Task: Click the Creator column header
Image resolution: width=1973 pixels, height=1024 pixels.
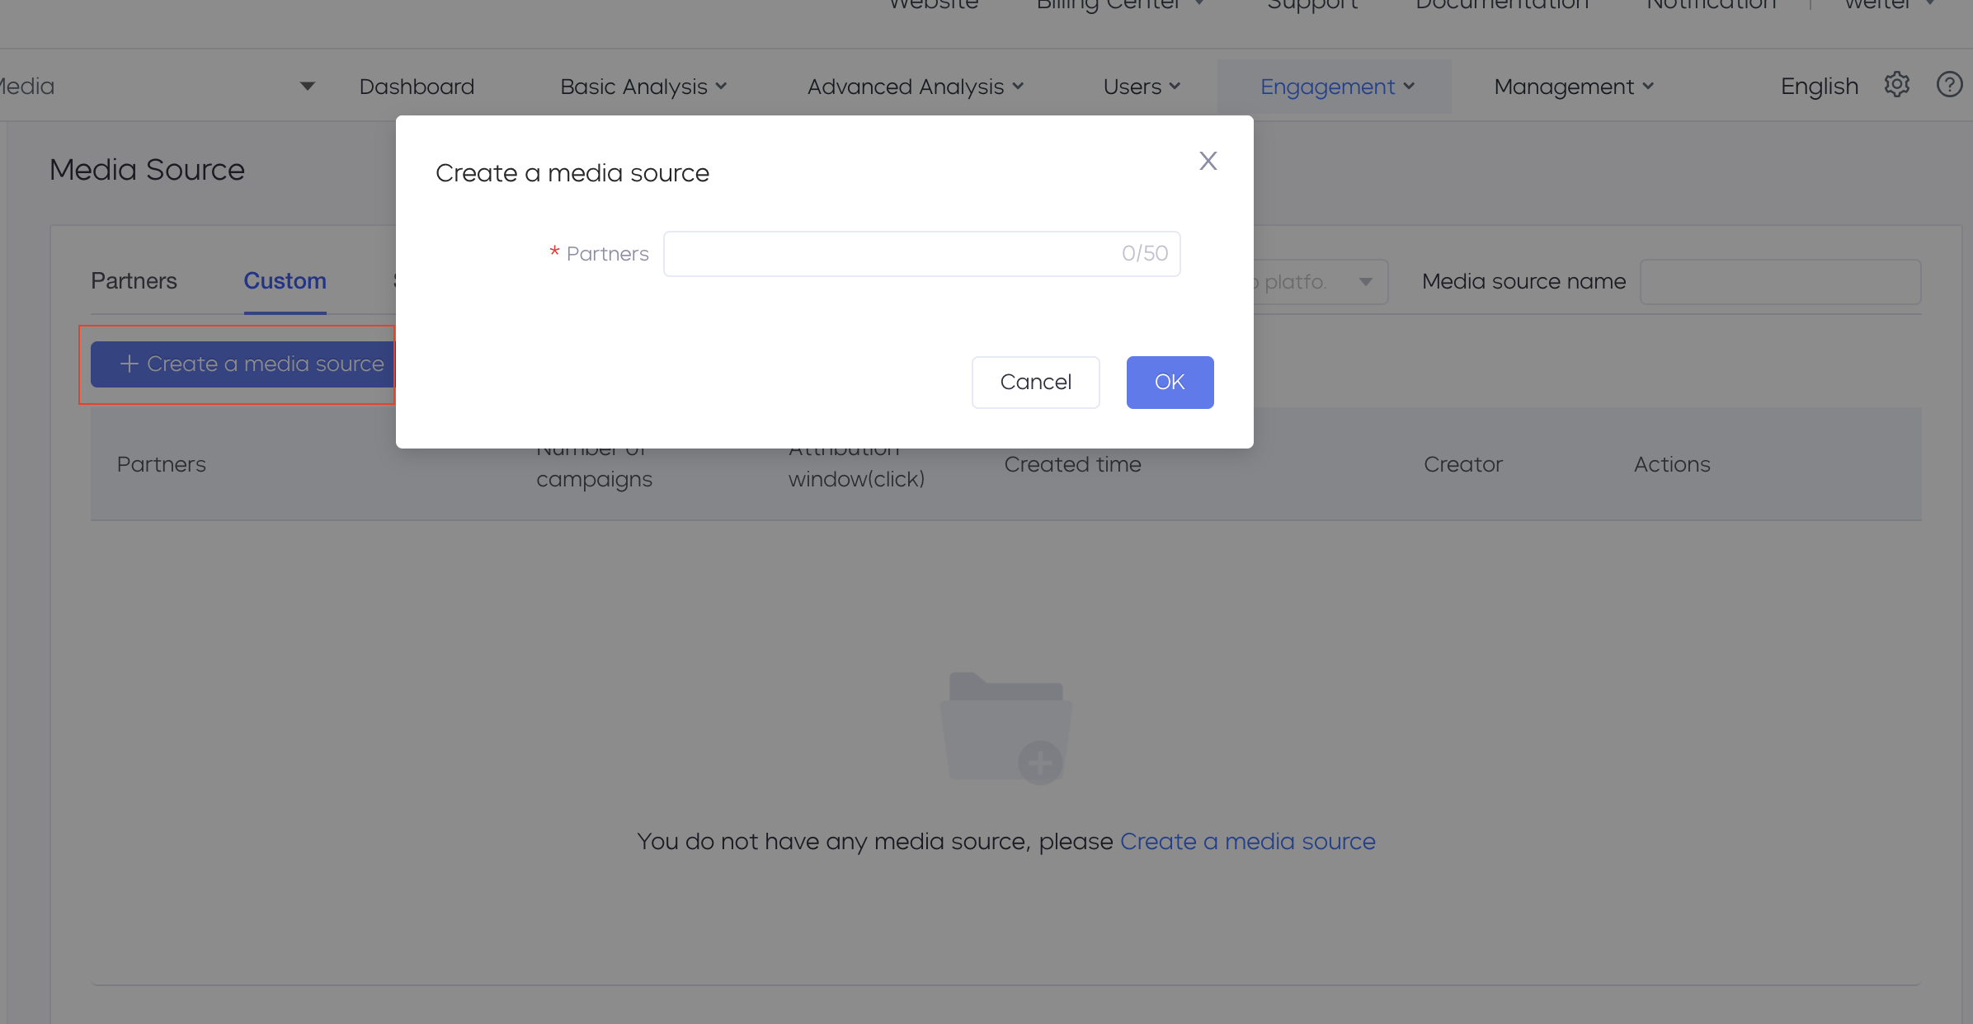Action: pos(1462,464)
